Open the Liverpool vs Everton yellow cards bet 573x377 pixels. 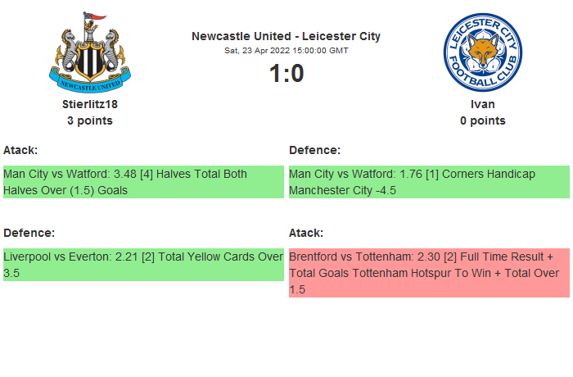click(x=143, y=265)
